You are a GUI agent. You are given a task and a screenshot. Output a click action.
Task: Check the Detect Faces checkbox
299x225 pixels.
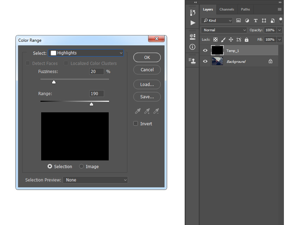(28, 63)
